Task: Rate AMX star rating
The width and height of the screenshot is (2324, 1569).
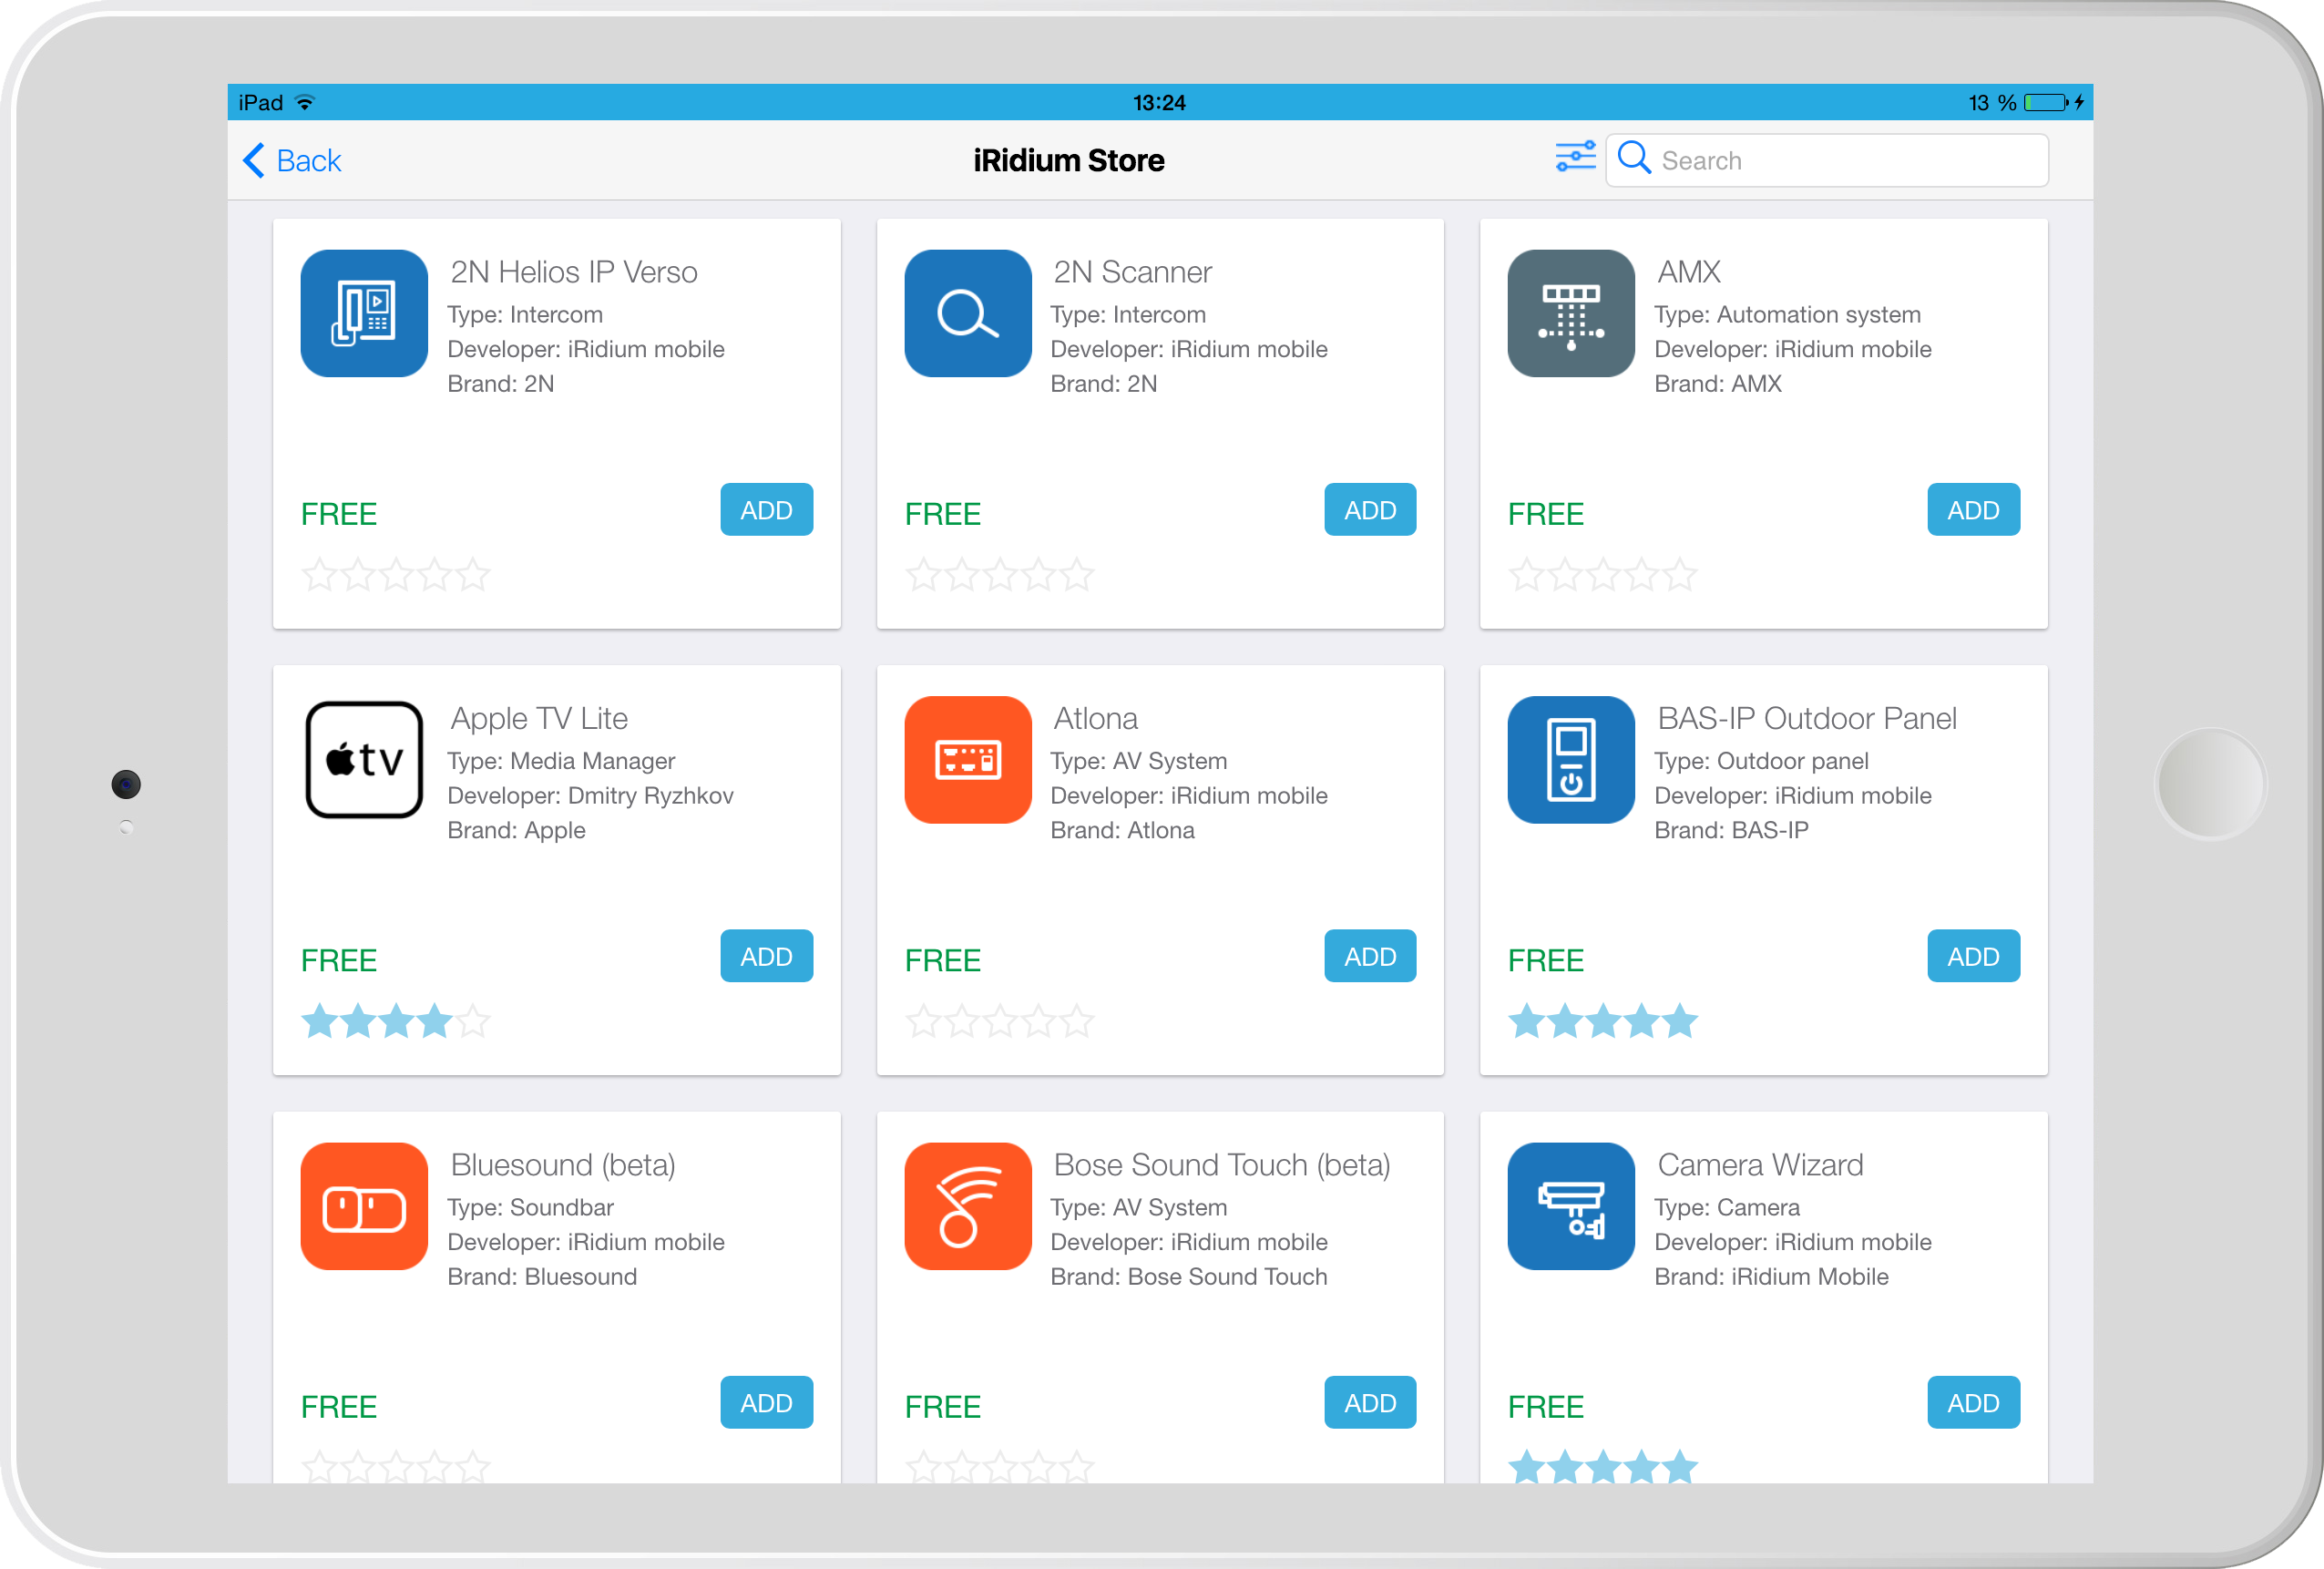Action: point(1603,574)
